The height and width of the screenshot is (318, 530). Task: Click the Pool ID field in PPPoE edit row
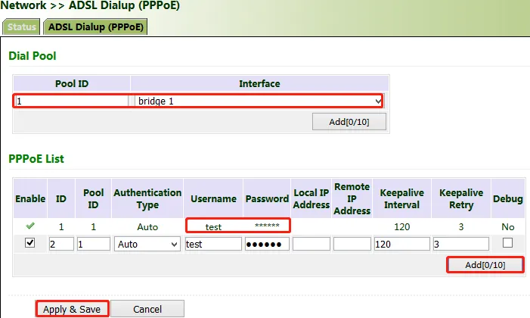[x=93, y=244]
